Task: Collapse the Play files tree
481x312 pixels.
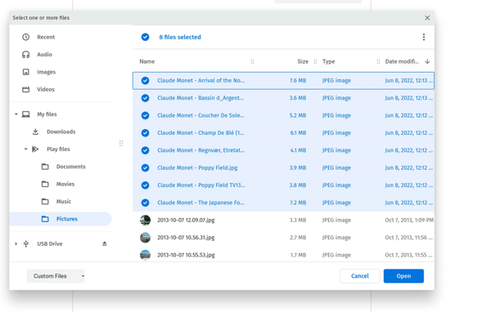Action: [26, 149]
